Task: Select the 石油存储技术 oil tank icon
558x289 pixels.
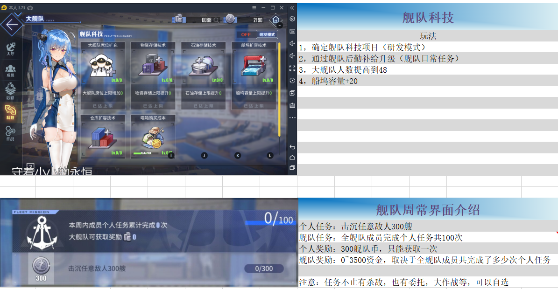Action: pyautogui.click(x=203, y=65)
